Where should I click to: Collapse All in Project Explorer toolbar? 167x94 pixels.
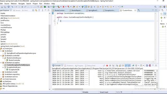click(33, 10)
